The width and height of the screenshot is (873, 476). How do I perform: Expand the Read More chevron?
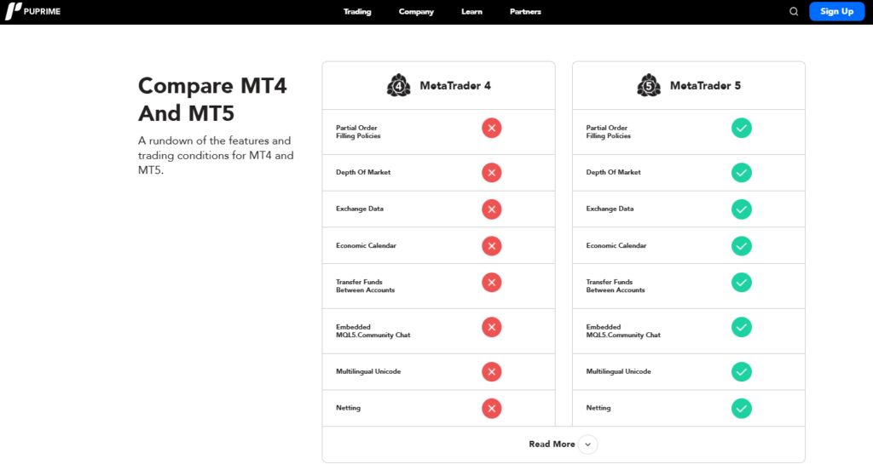[x=588, y=444]
